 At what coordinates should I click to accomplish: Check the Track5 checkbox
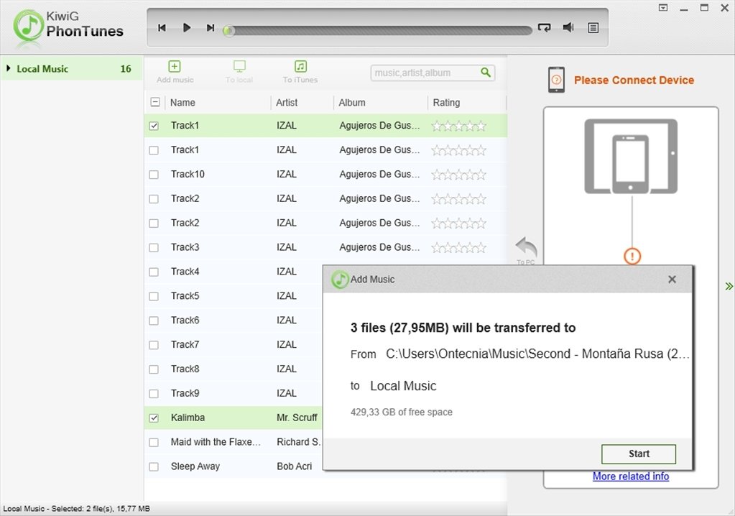[154, 296]
